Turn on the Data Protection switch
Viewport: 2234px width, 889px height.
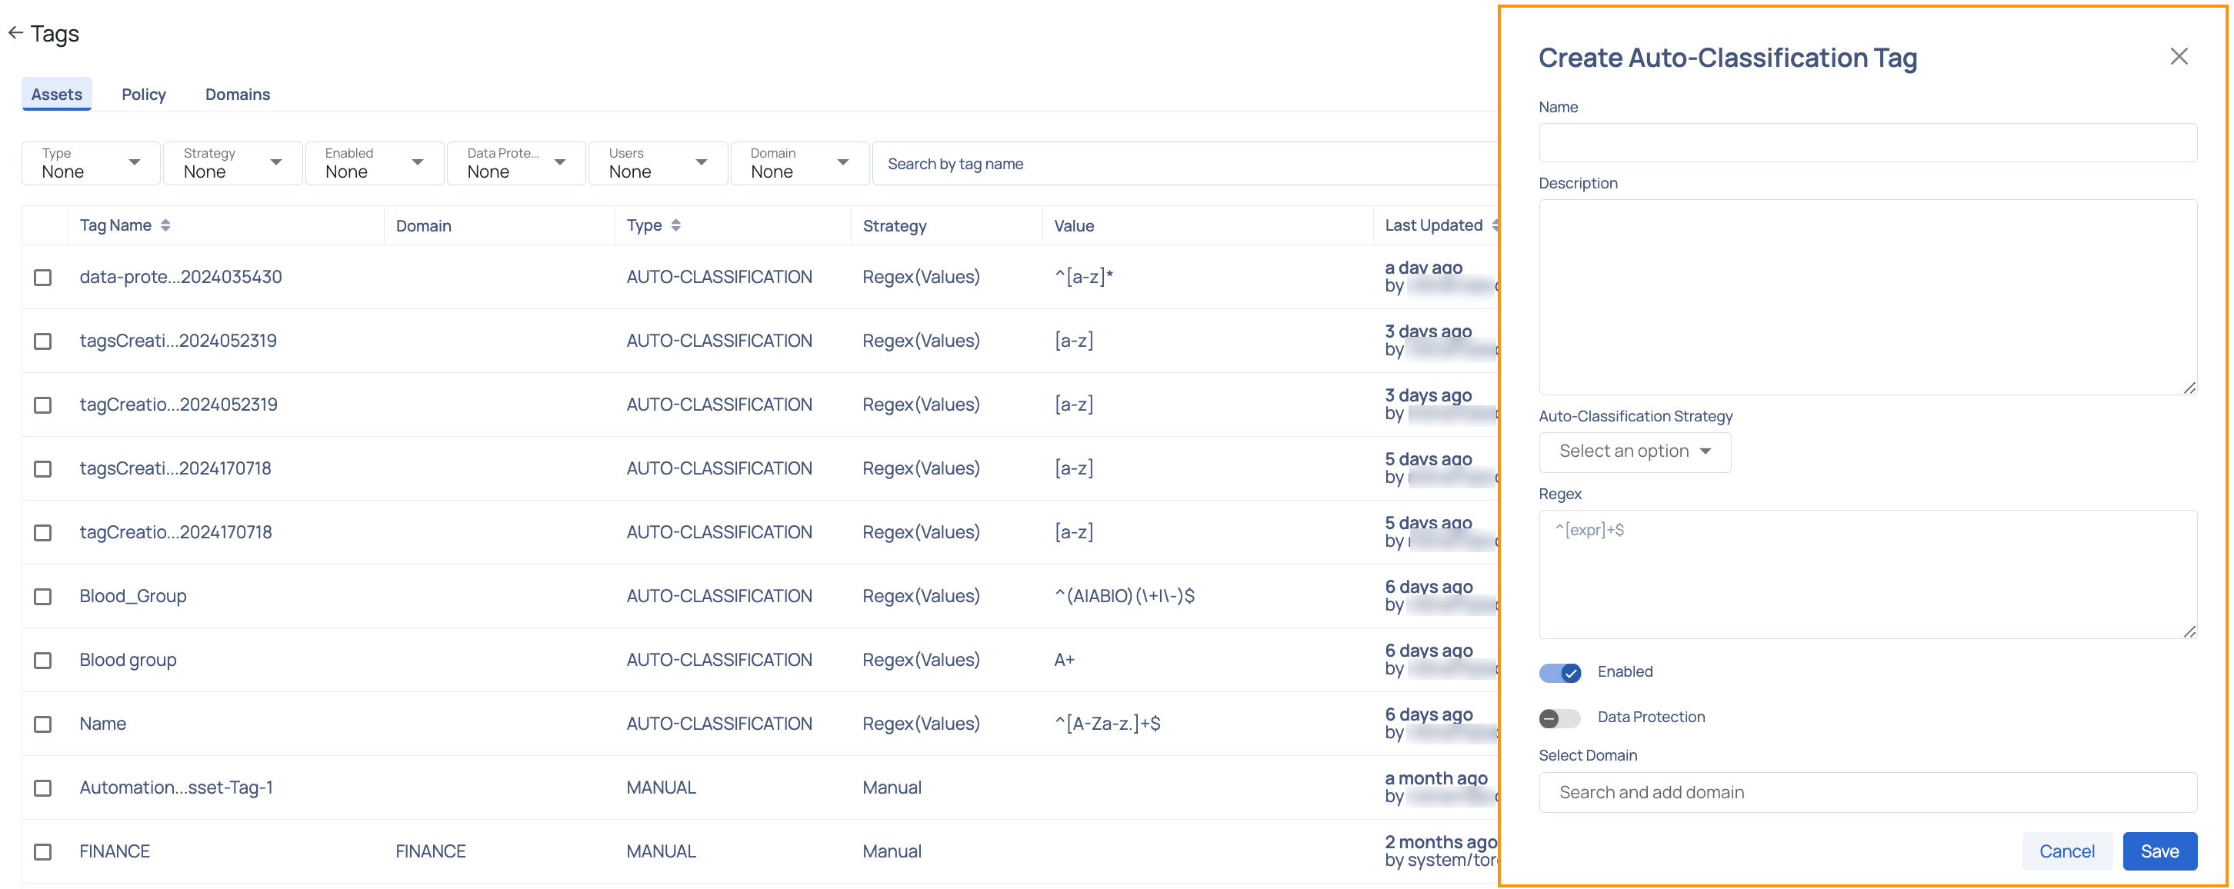(1559, 718)
